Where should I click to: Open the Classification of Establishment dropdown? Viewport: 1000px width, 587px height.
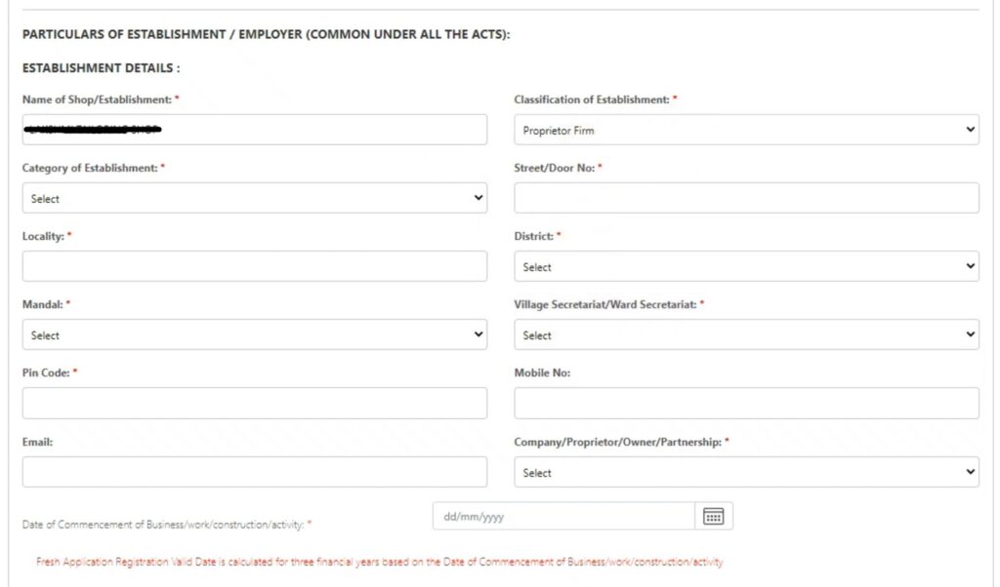coord(745,129)
